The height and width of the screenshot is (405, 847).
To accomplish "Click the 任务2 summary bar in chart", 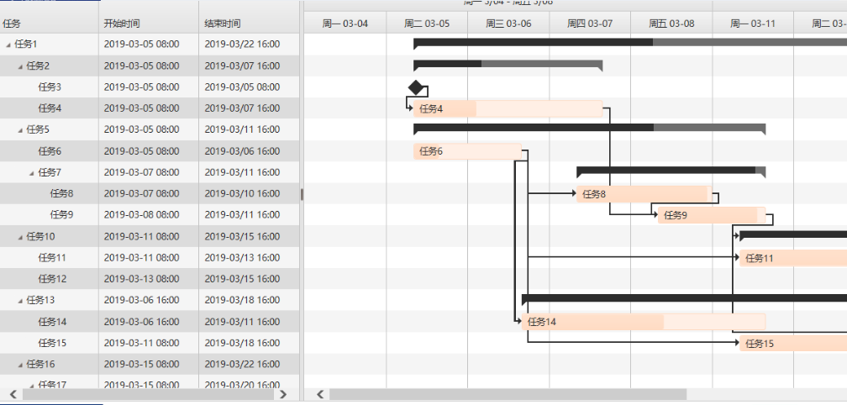I will point(508,64).
